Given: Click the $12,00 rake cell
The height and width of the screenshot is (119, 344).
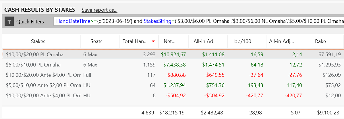Looking at the screenshot, I should coord(333,96).
